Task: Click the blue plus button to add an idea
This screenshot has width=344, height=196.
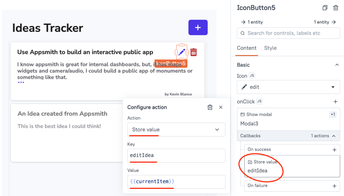Action: [x=198, y=27]
